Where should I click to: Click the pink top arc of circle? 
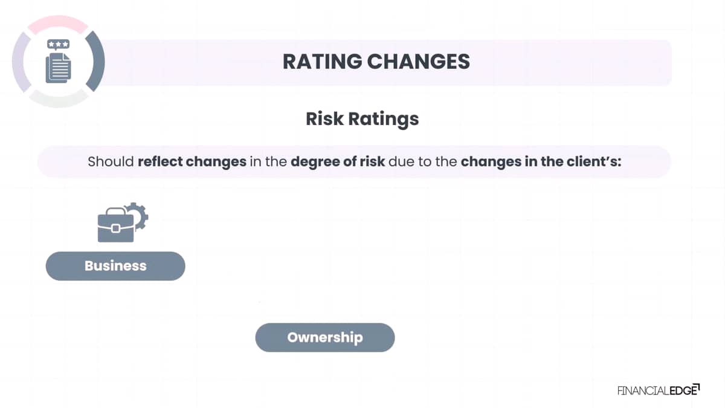pyautogui.click(x=59, y=23)
